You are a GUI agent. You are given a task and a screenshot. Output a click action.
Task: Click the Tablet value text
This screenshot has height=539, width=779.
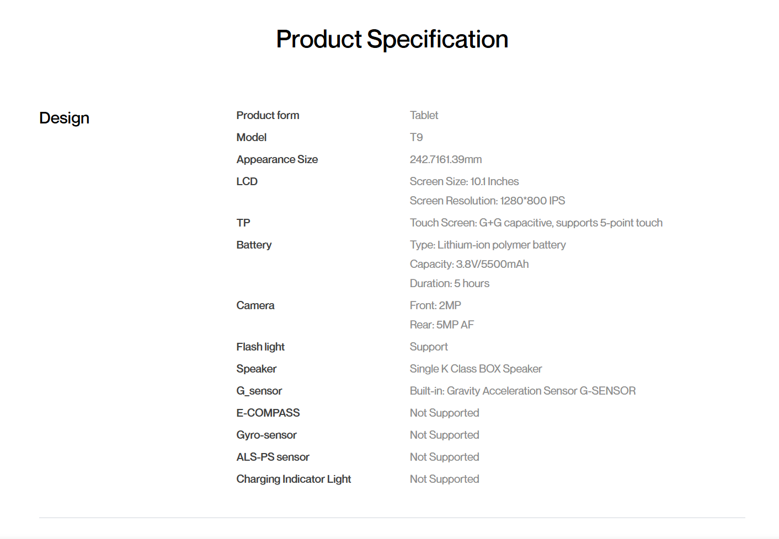tap(424, 115)
